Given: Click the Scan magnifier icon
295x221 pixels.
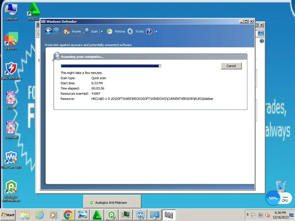Looking at the screenshot, I should click(86, 31).
